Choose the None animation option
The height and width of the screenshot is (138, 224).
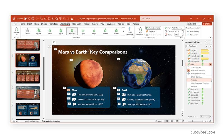[x=27, y=31]
